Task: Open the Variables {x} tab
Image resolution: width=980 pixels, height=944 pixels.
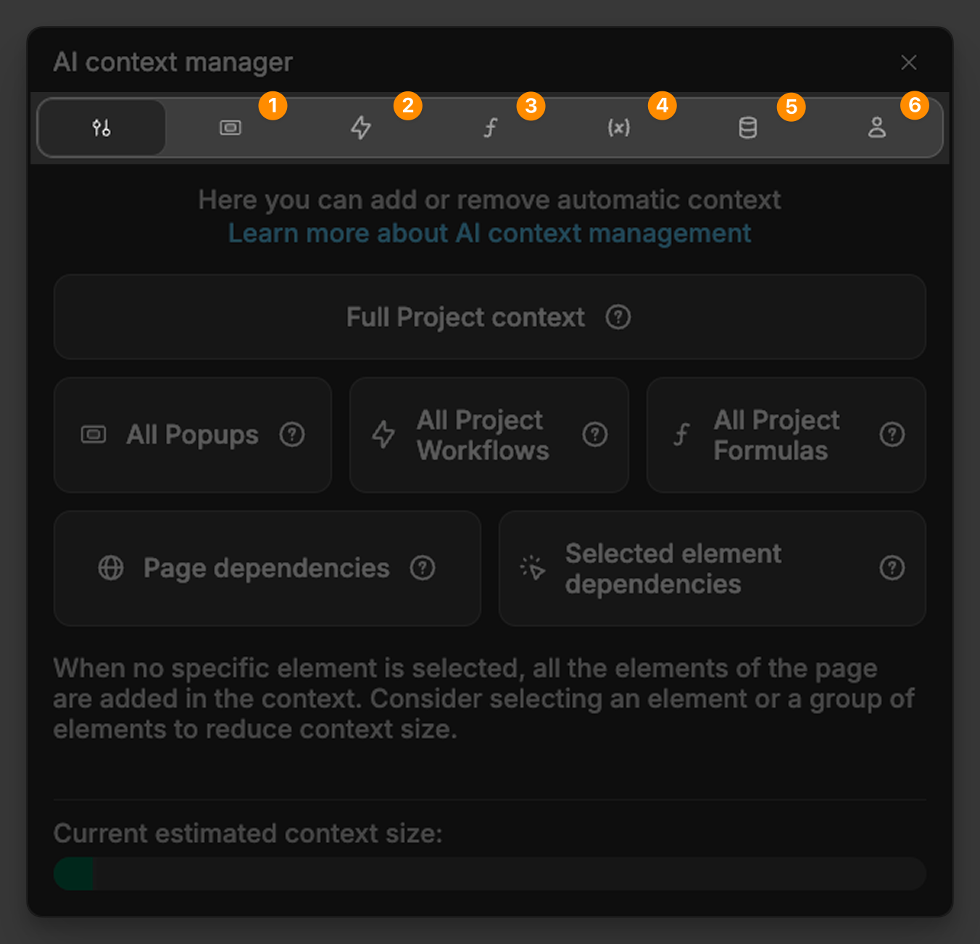Action: (x=619, y=128)
